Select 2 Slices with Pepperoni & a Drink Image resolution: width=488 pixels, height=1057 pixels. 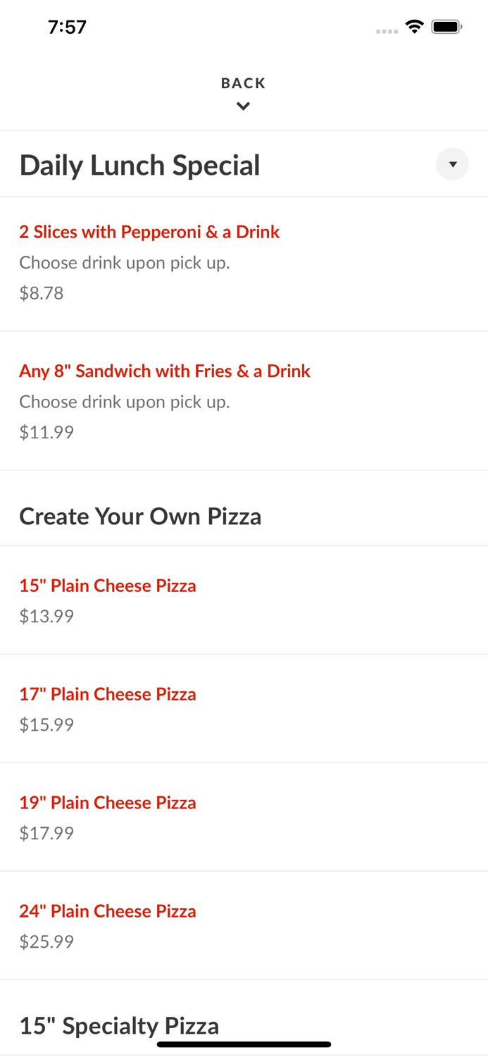pos(149,232)
